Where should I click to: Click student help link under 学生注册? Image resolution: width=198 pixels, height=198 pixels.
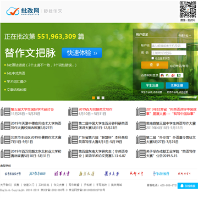tap(151, 92)
